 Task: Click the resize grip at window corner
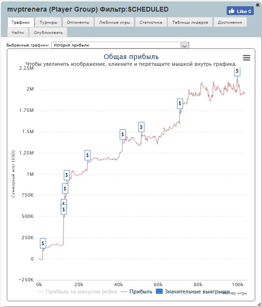pyautogui.click(x=259, y=304)
